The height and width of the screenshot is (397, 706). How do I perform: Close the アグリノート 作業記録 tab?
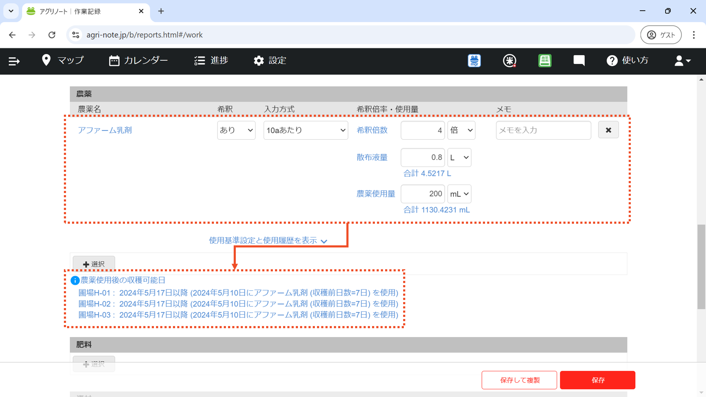(x=141, y=11)
